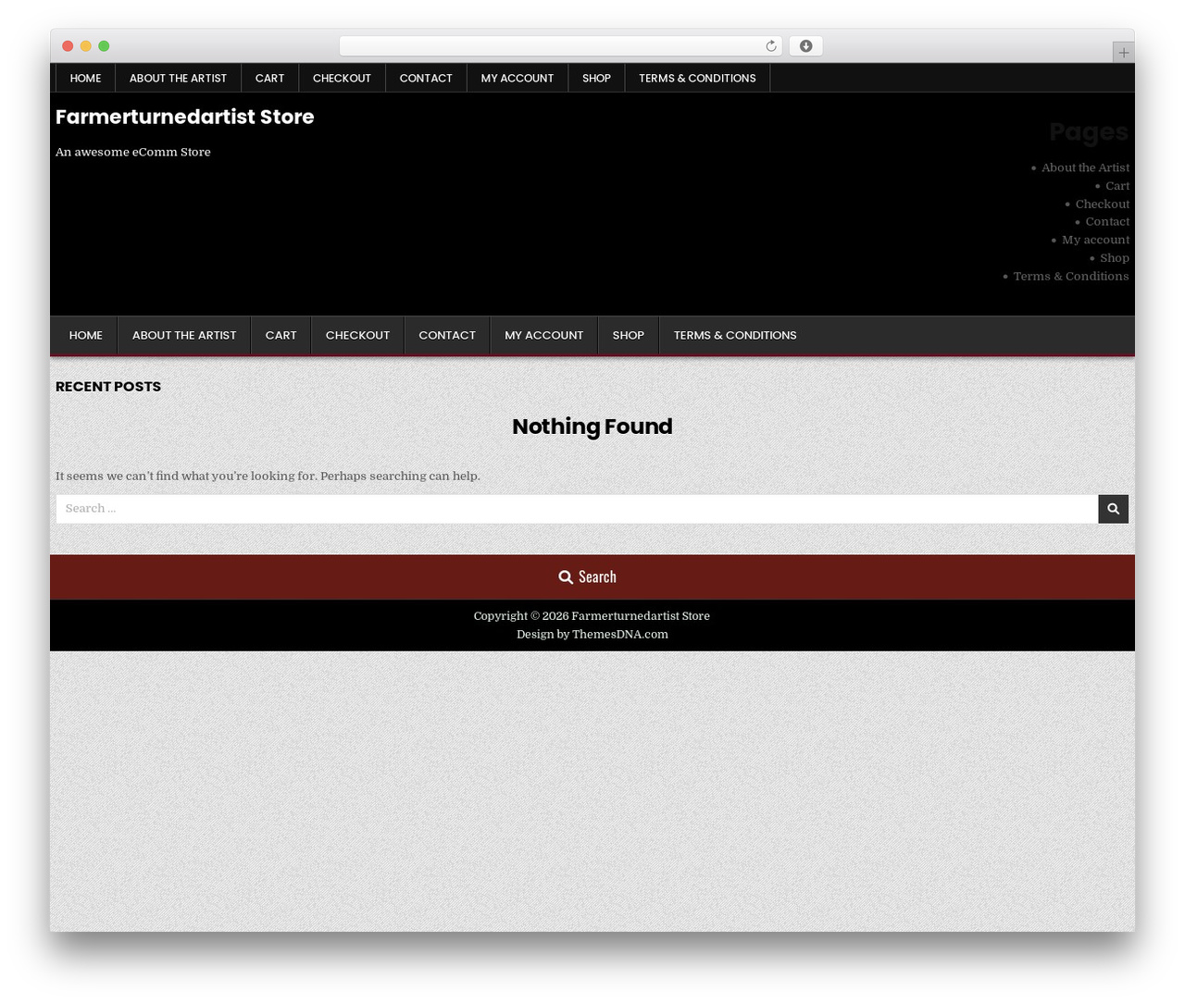
Task: Open Contact link in Pages list
Action: [x=1107, y=222]
